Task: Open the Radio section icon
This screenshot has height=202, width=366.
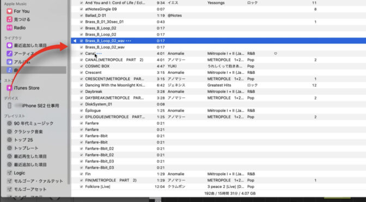Action: [x=9, y=28]
